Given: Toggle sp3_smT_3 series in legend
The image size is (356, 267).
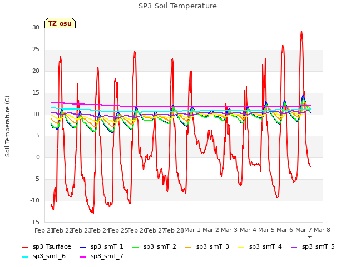Looking at the screenshot, I should 207,247.
